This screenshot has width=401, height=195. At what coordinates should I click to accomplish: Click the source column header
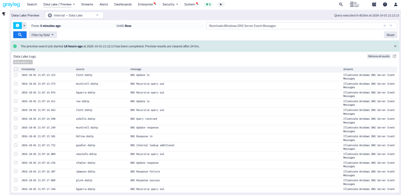(80, 69)
